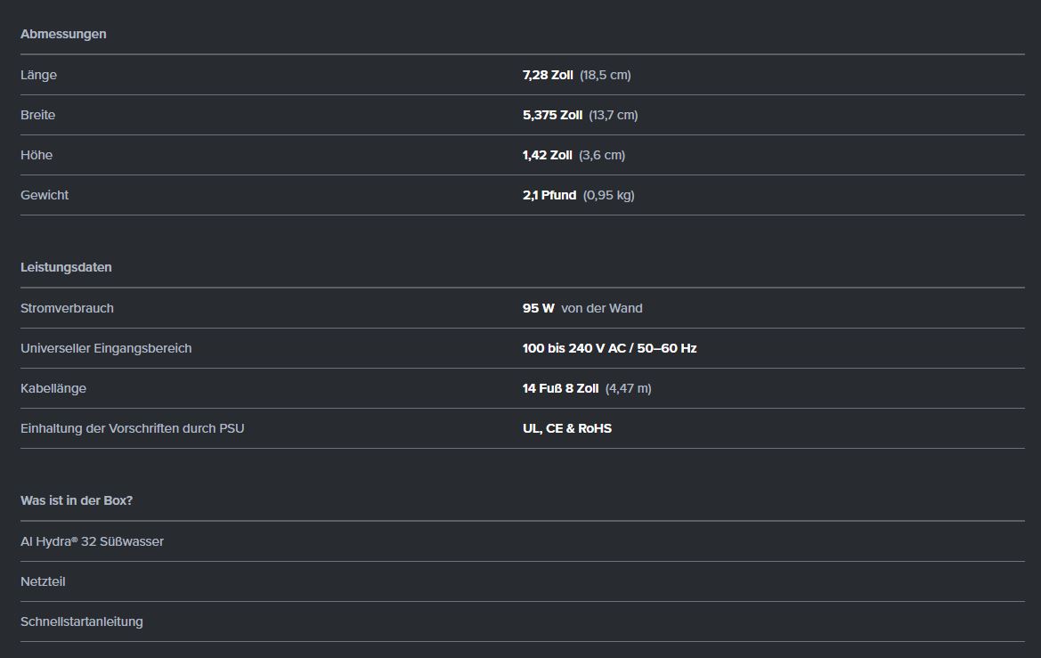
Task: Select the Schnellstartanleitung box item
Action: click(81, 621)
